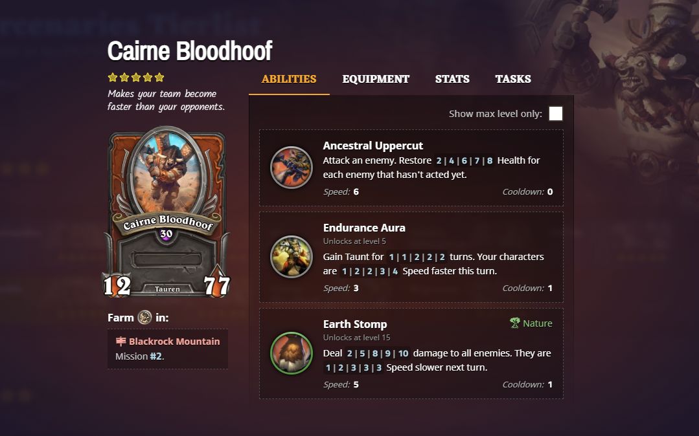Click the five-star rarity rating

pos(136,78)
